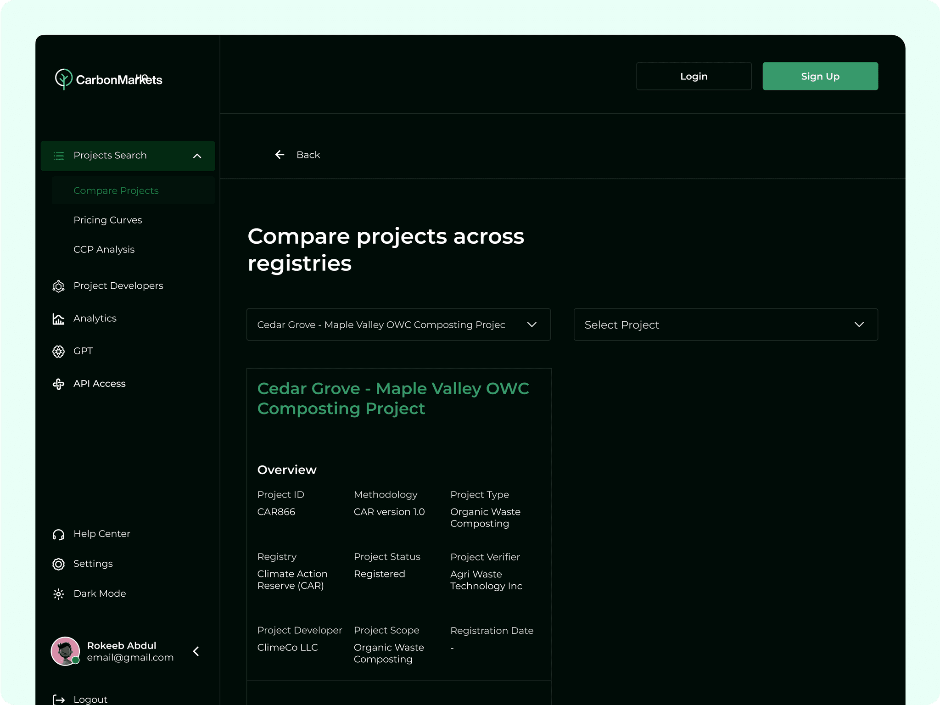This screenshot has width=940, height=705.
Task: Click the CarbonMarkets leaf logo icon
Action: (63, 79)
